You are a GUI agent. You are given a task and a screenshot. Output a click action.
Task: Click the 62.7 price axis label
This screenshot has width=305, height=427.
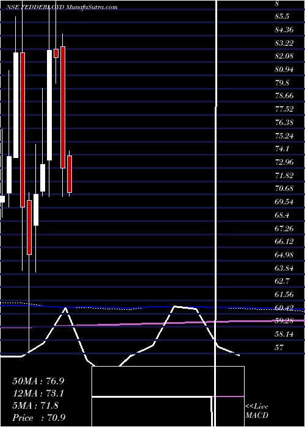click(282, 281)
